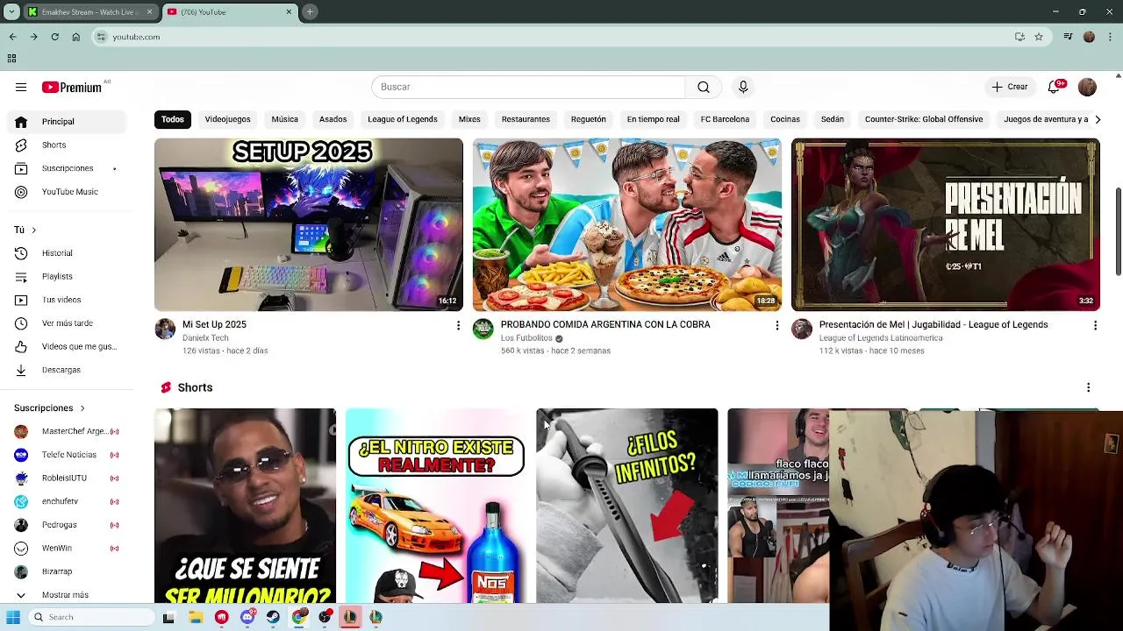Image resolution: width=1123 pixels, height=631 pixels.
Task: Open the Shorts shelf options menu
Action: [x=1088, y=387]
